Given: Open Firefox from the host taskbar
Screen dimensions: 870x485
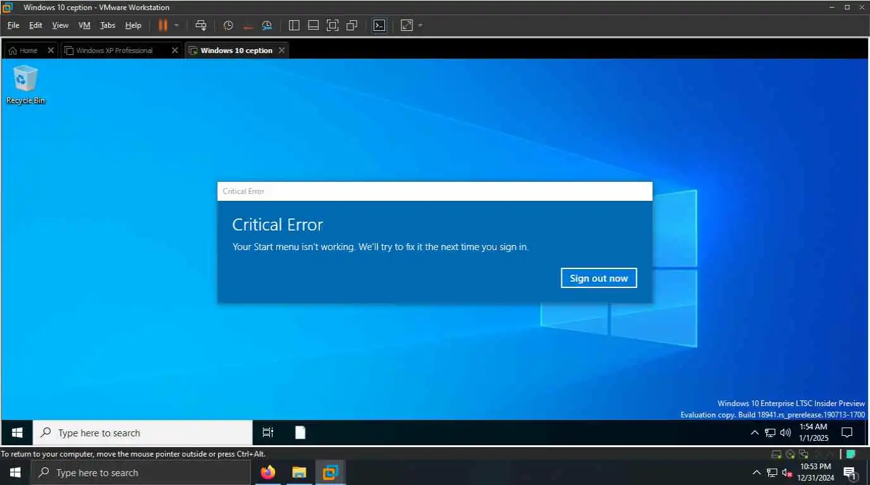Looking at the screenshot, I should pyautogui.click(x=268, y=472).
